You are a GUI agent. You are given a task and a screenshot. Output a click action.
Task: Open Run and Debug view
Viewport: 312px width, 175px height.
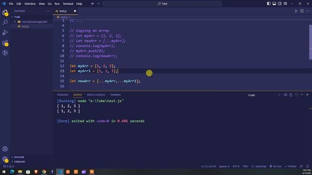coord(5,33)
